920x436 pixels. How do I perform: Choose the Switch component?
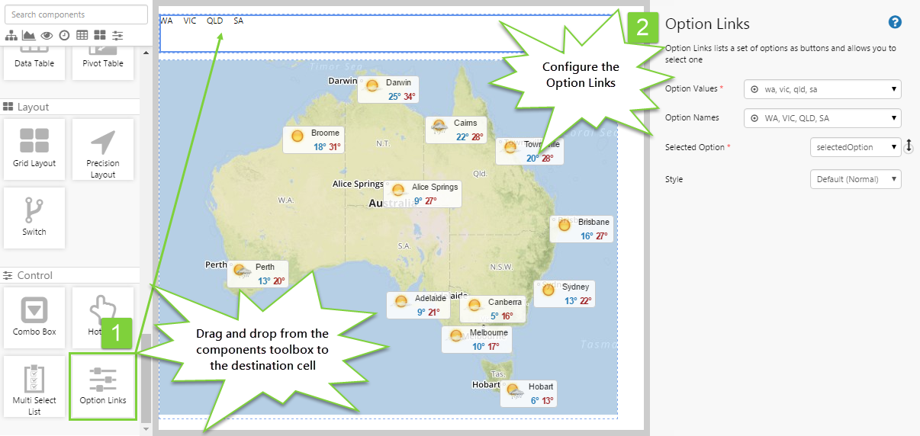point(34,218)
